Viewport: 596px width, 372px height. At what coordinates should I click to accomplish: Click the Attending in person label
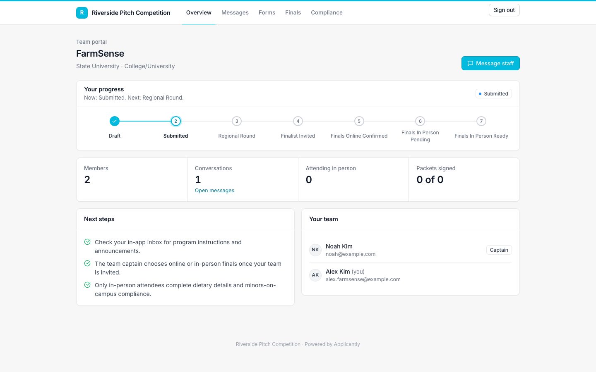331,168
